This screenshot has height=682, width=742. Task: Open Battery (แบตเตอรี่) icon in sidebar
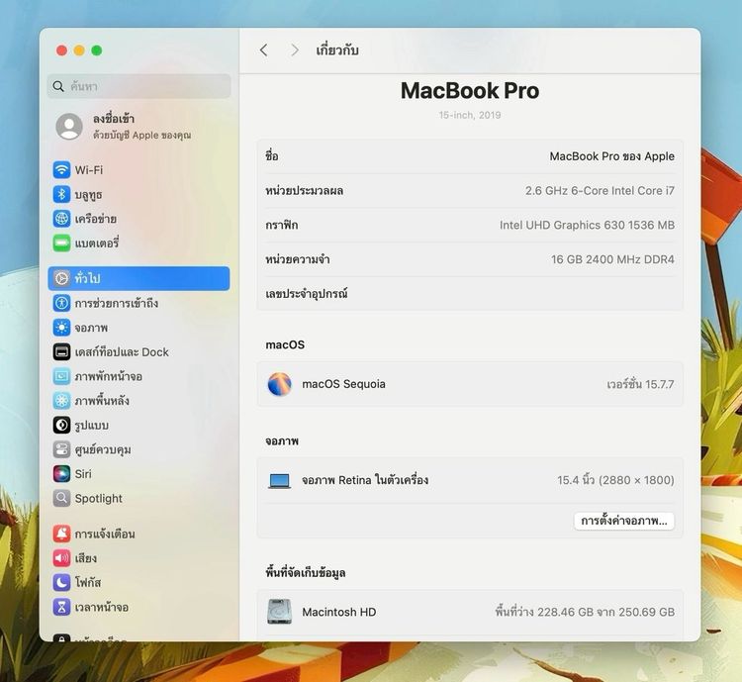tap(61, 243)
